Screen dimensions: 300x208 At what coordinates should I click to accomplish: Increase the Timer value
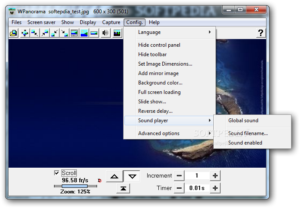(215, 188)
